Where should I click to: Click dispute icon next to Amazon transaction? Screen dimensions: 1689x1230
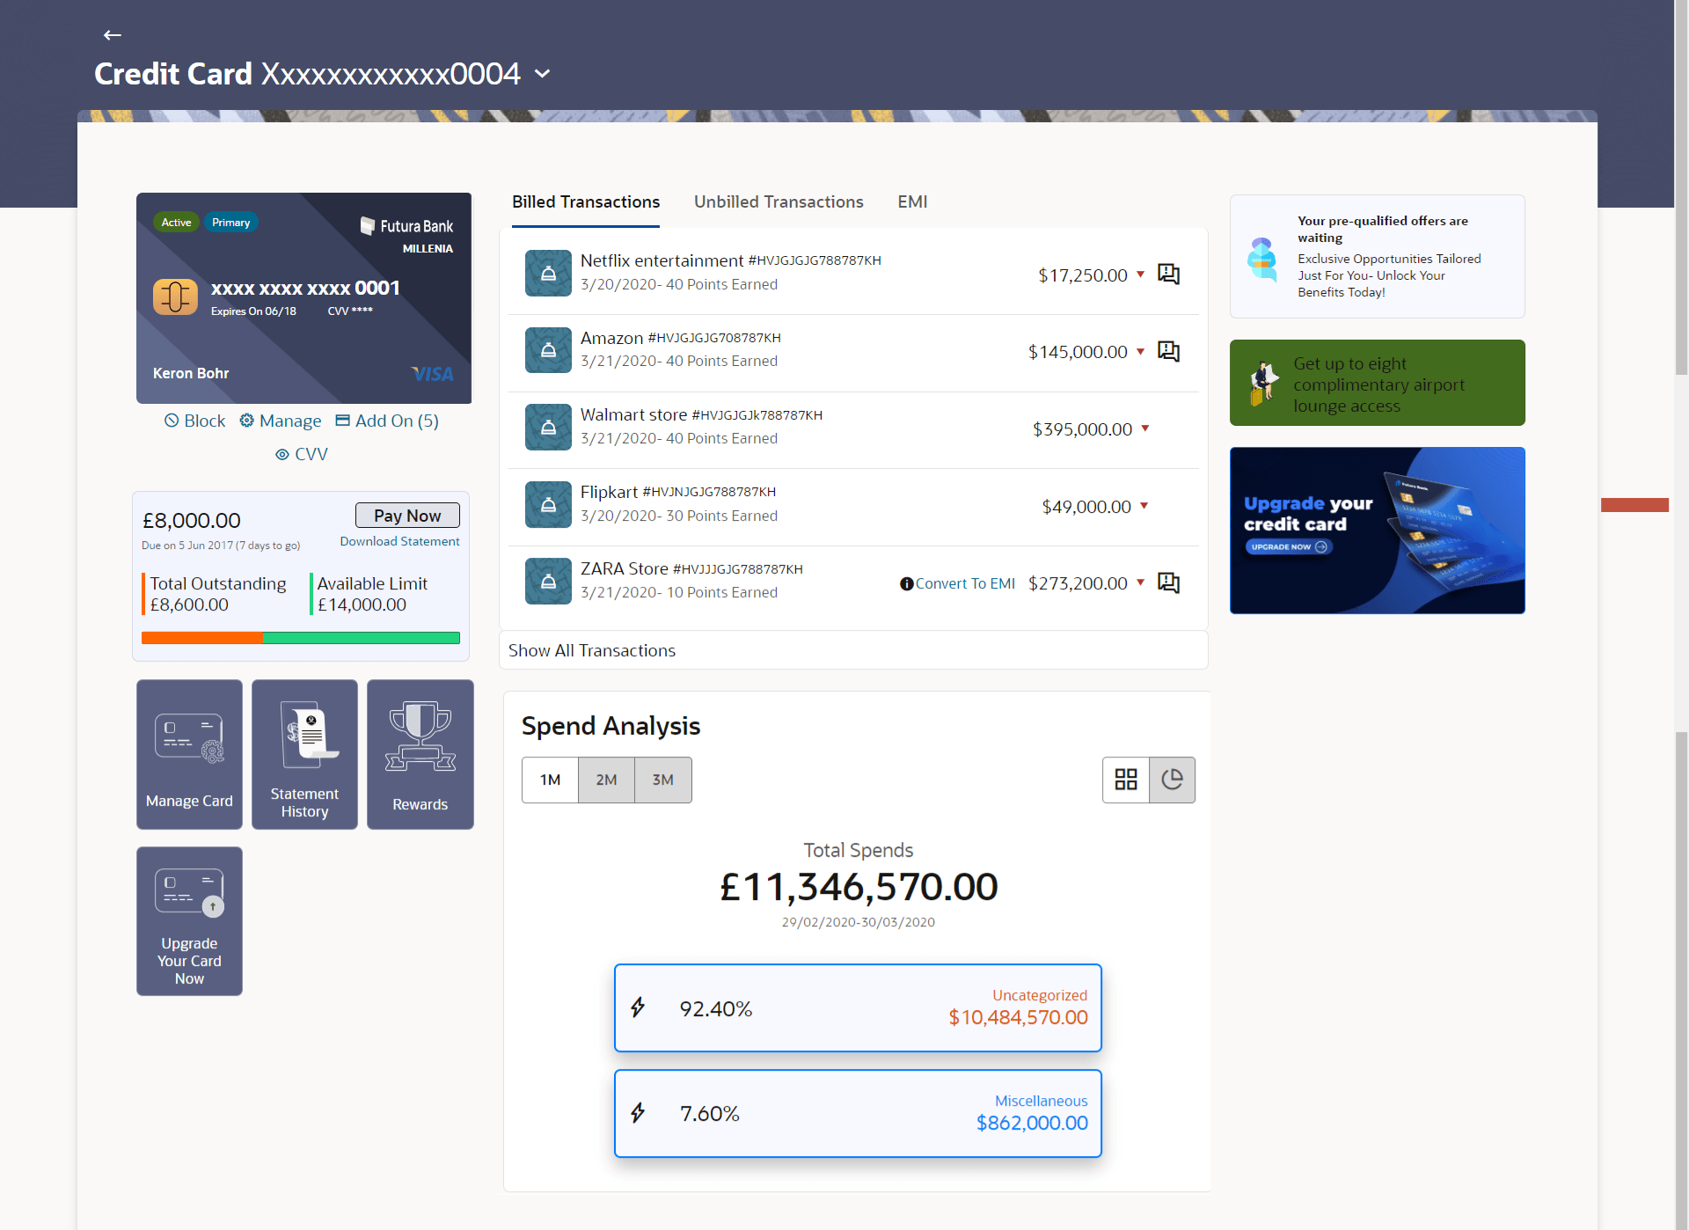[x=1168, y=351]
